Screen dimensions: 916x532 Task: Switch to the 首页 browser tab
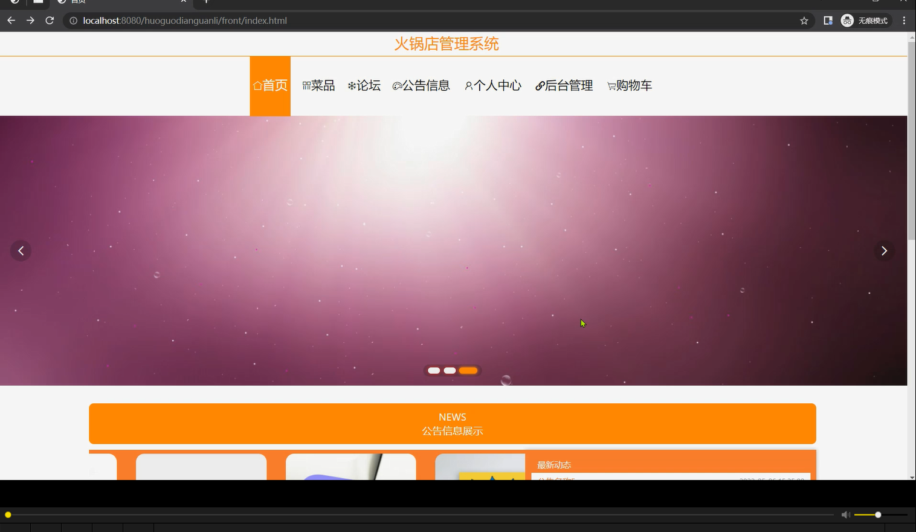tap(79, 2)
